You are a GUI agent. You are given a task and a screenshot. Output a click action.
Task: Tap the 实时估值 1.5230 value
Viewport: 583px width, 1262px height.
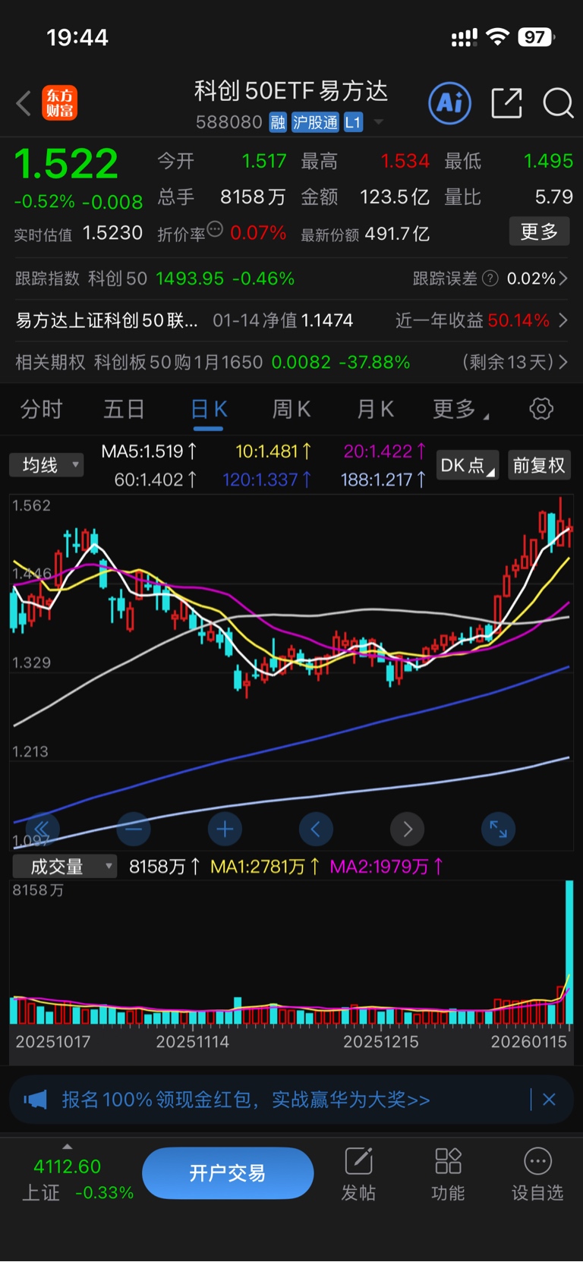[x=112, y=233]
